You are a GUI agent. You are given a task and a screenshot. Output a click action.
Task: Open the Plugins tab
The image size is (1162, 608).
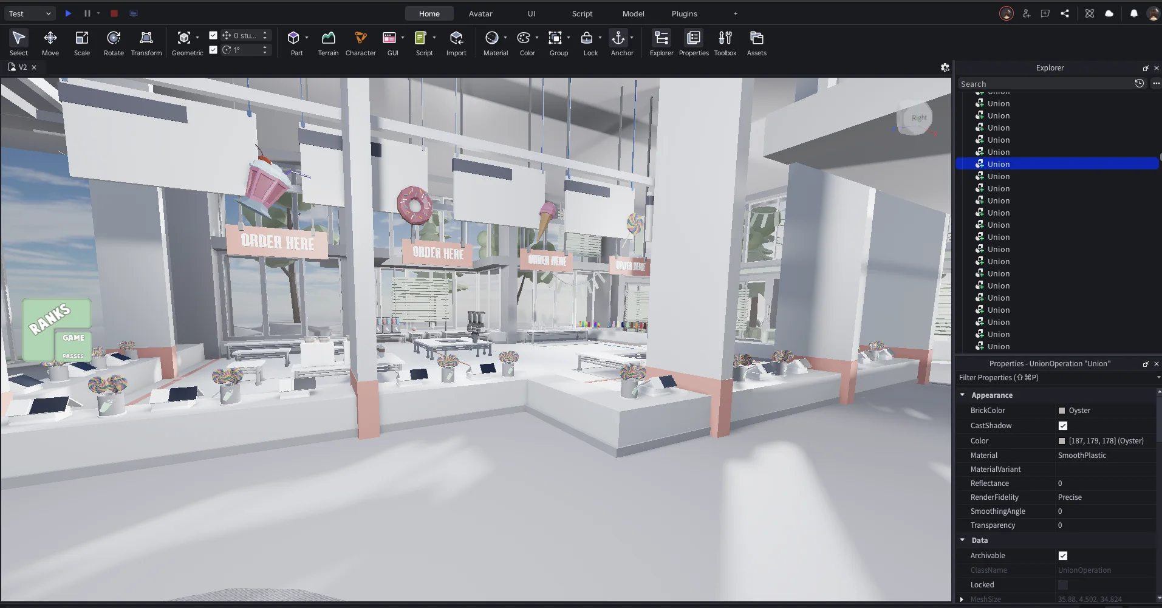[x=684, y=13]
